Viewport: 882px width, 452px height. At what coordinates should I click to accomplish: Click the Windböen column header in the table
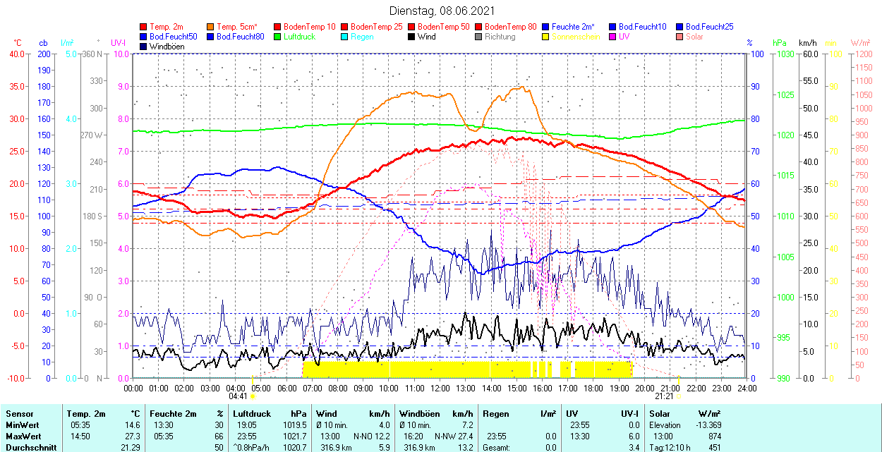419,414
